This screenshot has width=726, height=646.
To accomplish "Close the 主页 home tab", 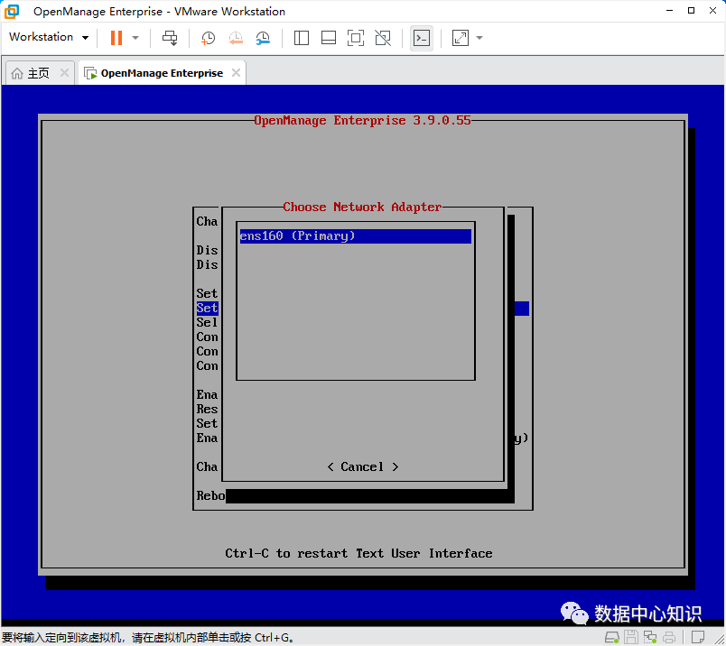I will coord(64,73).
